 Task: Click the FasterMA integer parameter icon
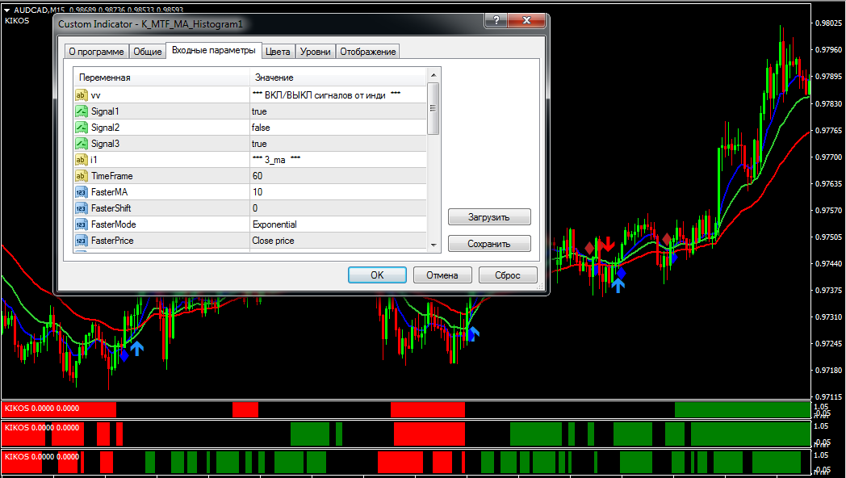[x=81, y=192]
